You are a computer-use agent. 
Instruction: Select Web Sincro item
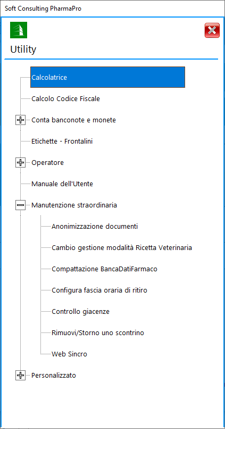(69, 354)
